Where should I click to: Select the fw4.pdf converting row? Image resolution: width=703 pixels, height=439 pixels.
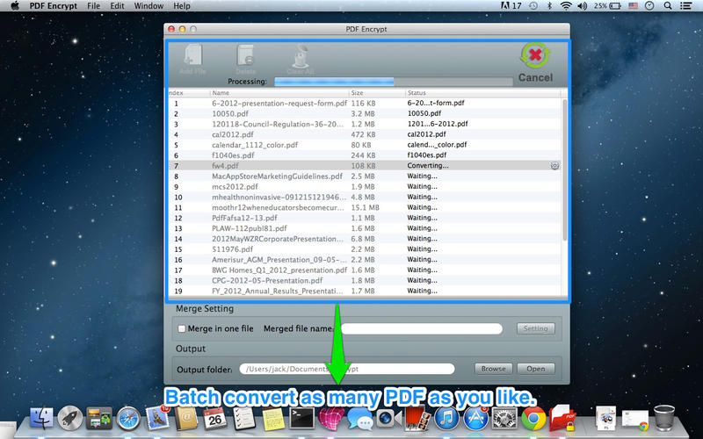(x=365, y=166)
